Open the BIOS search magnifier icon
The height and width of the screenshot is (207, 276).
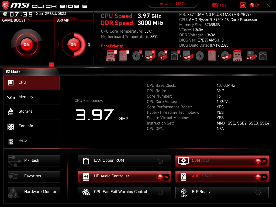pos(243,5)
